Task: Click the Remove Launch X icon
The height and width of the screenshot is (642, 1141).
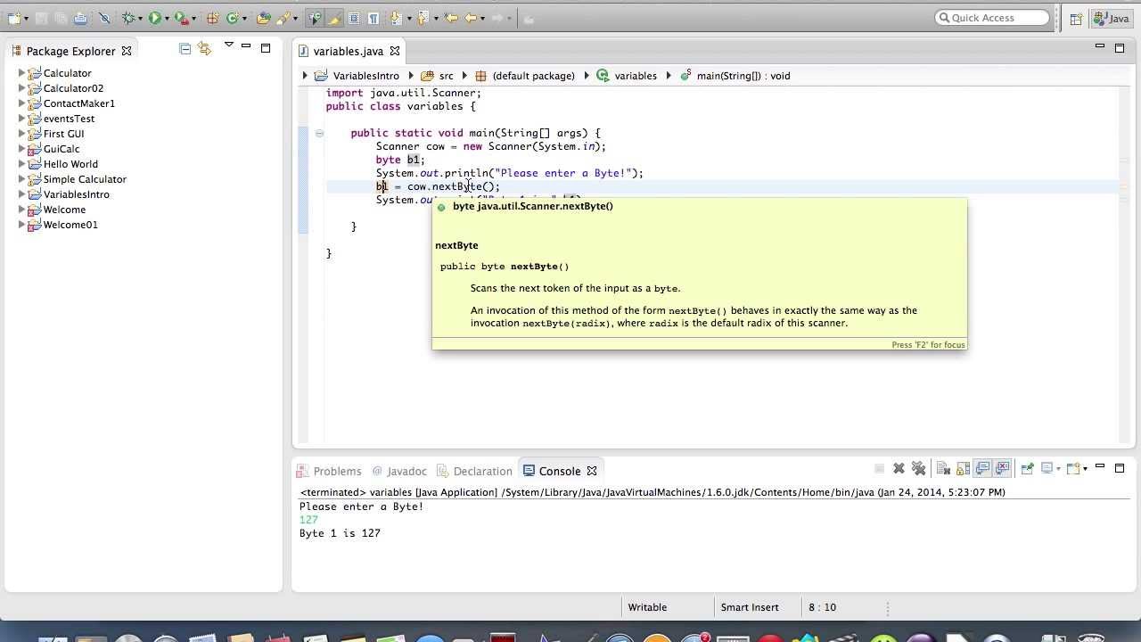Action: [x=899, y=468]
